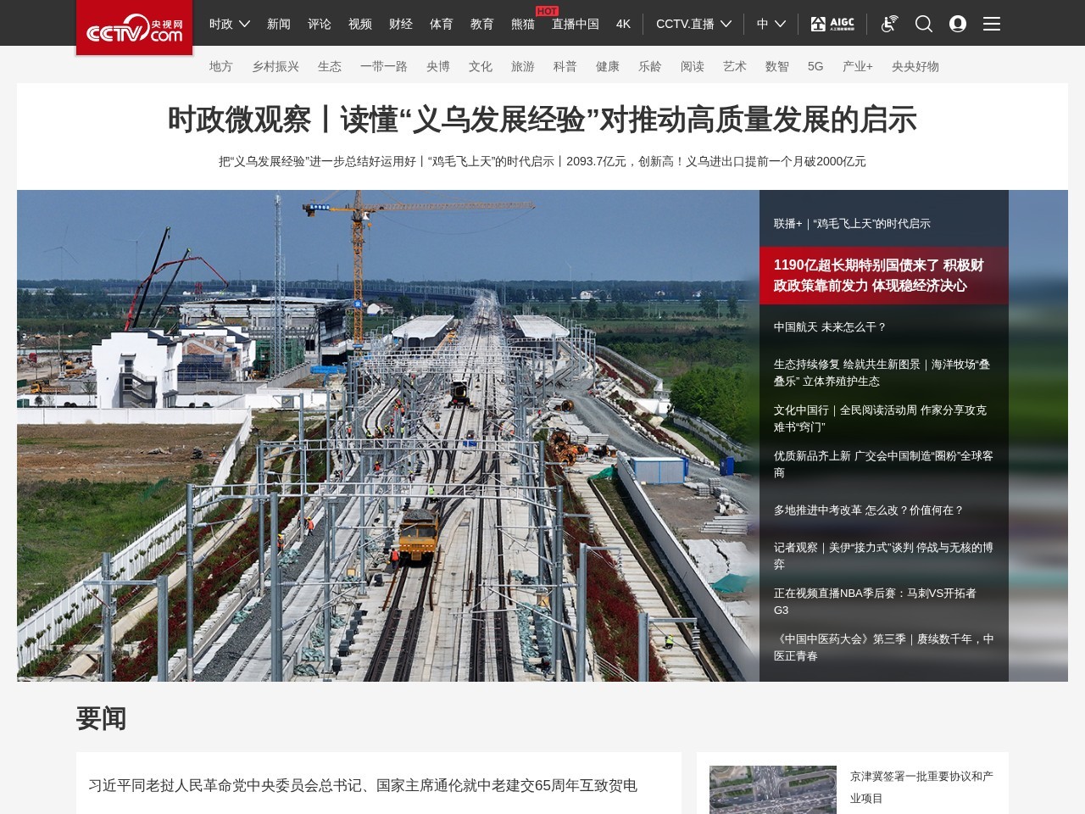Open the 体育 navigation item
1085x814 pixels.
point(442,25)
